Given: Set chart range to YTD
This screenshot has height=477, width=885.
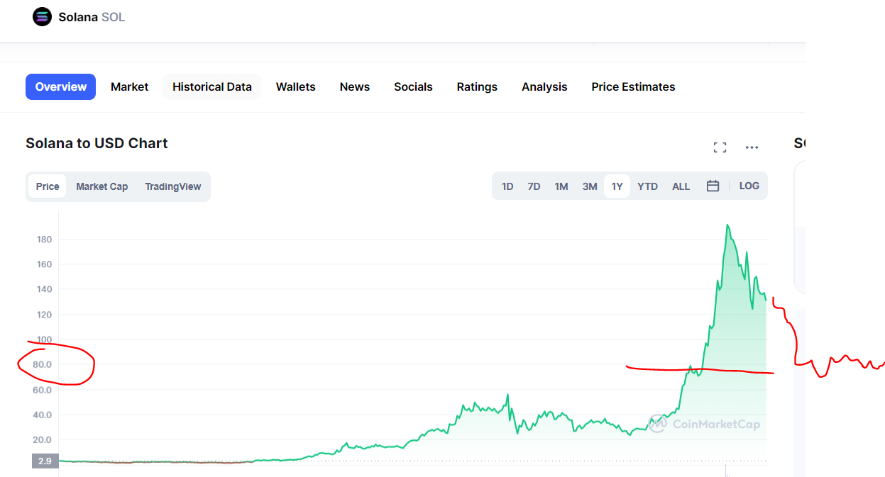Looking at the screenshot, I should pyautogui.click(x=647, y=186).
